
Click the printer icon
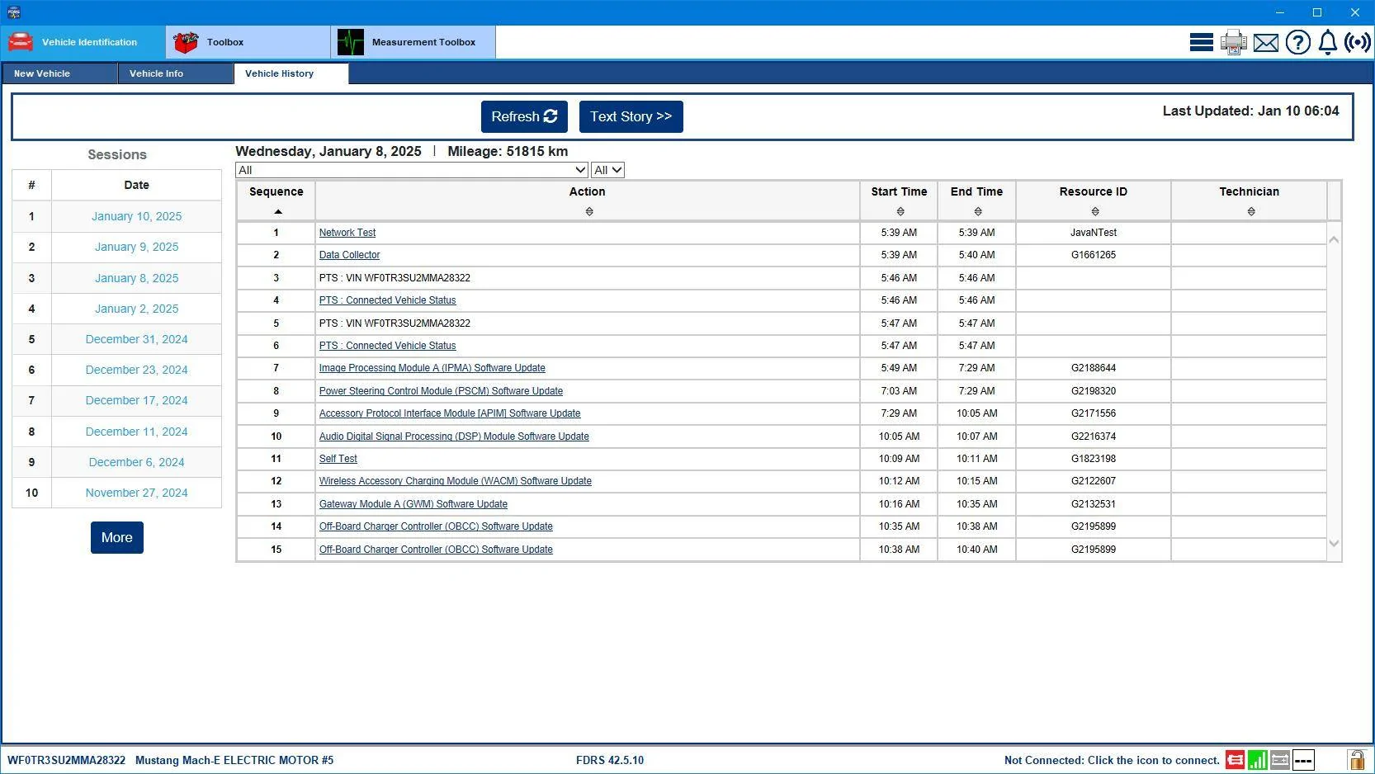(1234, 42)
